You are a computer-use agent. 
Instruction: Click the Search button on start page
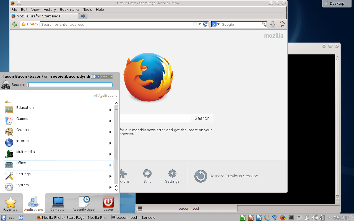[202, 118]
